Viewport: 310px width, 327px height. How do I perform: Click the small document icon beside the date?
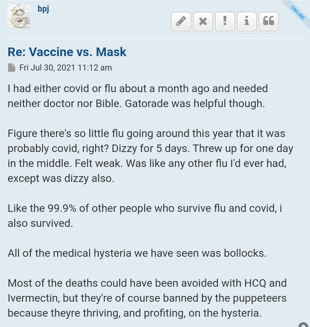(x=12, y=68)
